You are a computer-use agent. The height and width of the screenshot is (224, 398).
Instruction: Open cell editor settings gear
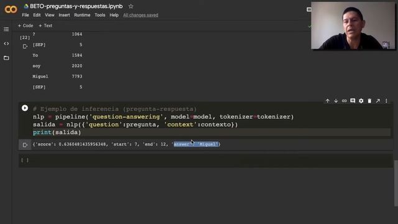tap(361, 101)
